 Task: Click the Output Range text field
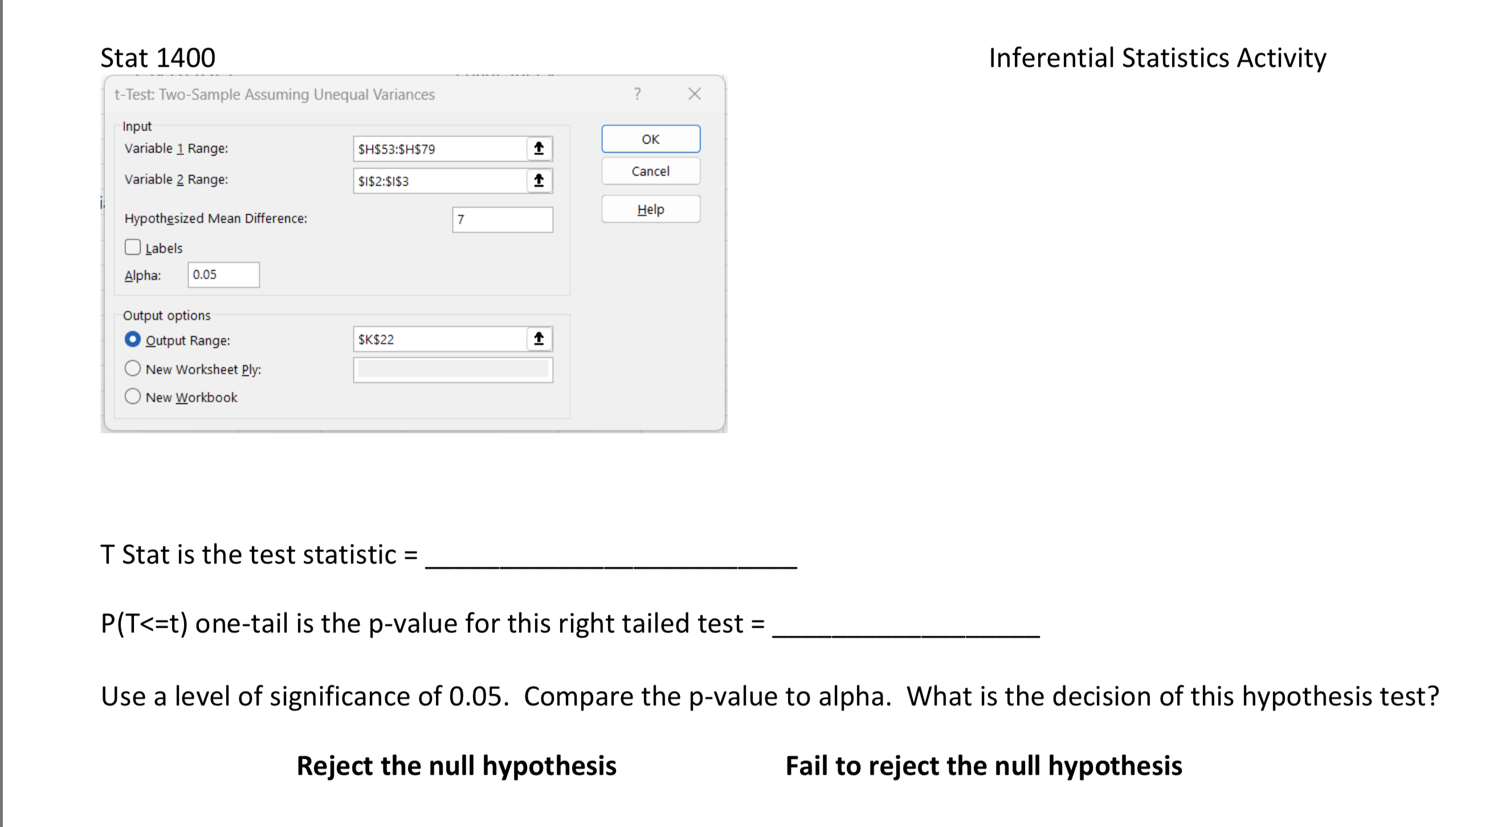(440, 338)
